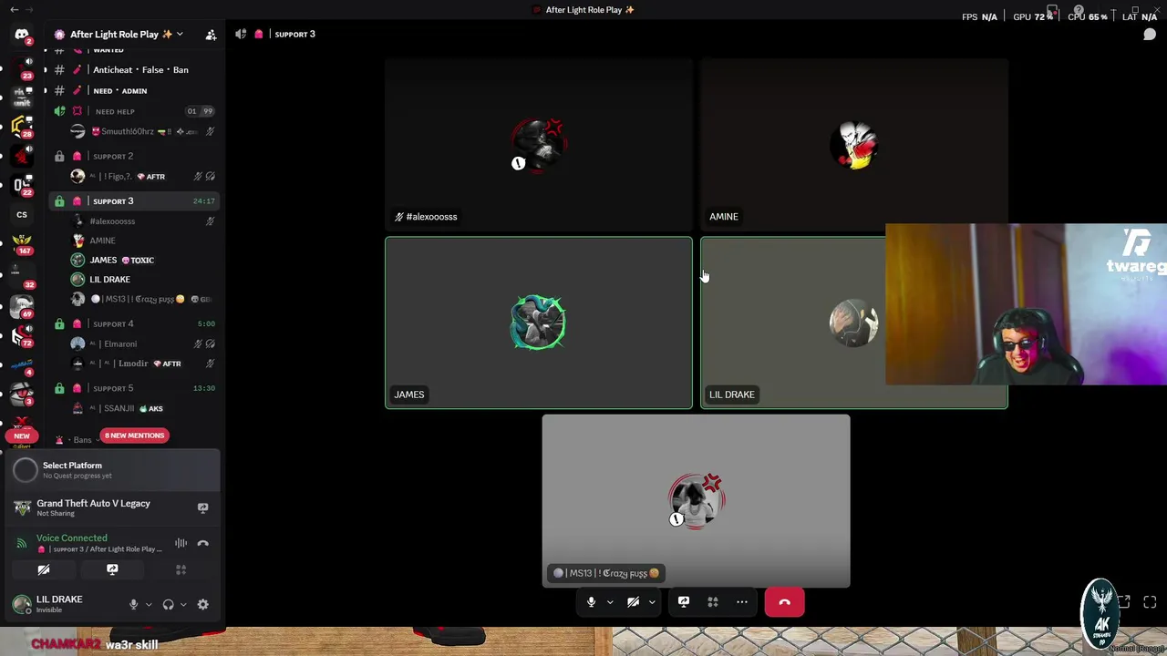1167x656 pixels.
Task: Toggle deafen headphones in user panel
Action: tap(168, 604)
